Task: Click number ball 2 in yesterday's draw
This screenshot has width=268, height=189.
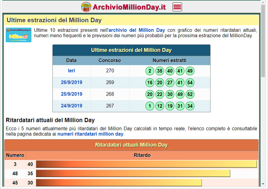Action: pyautogui.click(x=150, y=71)
